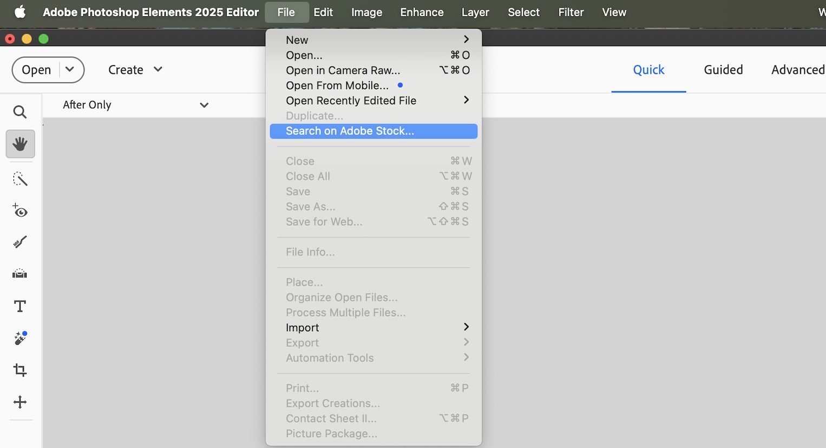Open the After Only view dropdown

(135, 105)
